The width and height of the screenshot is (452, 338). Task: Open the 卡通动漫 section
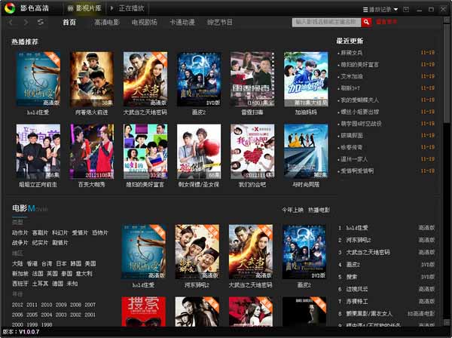182,22
